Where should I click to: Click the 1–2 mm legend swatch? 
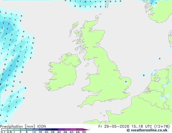[x=17, y=129]
